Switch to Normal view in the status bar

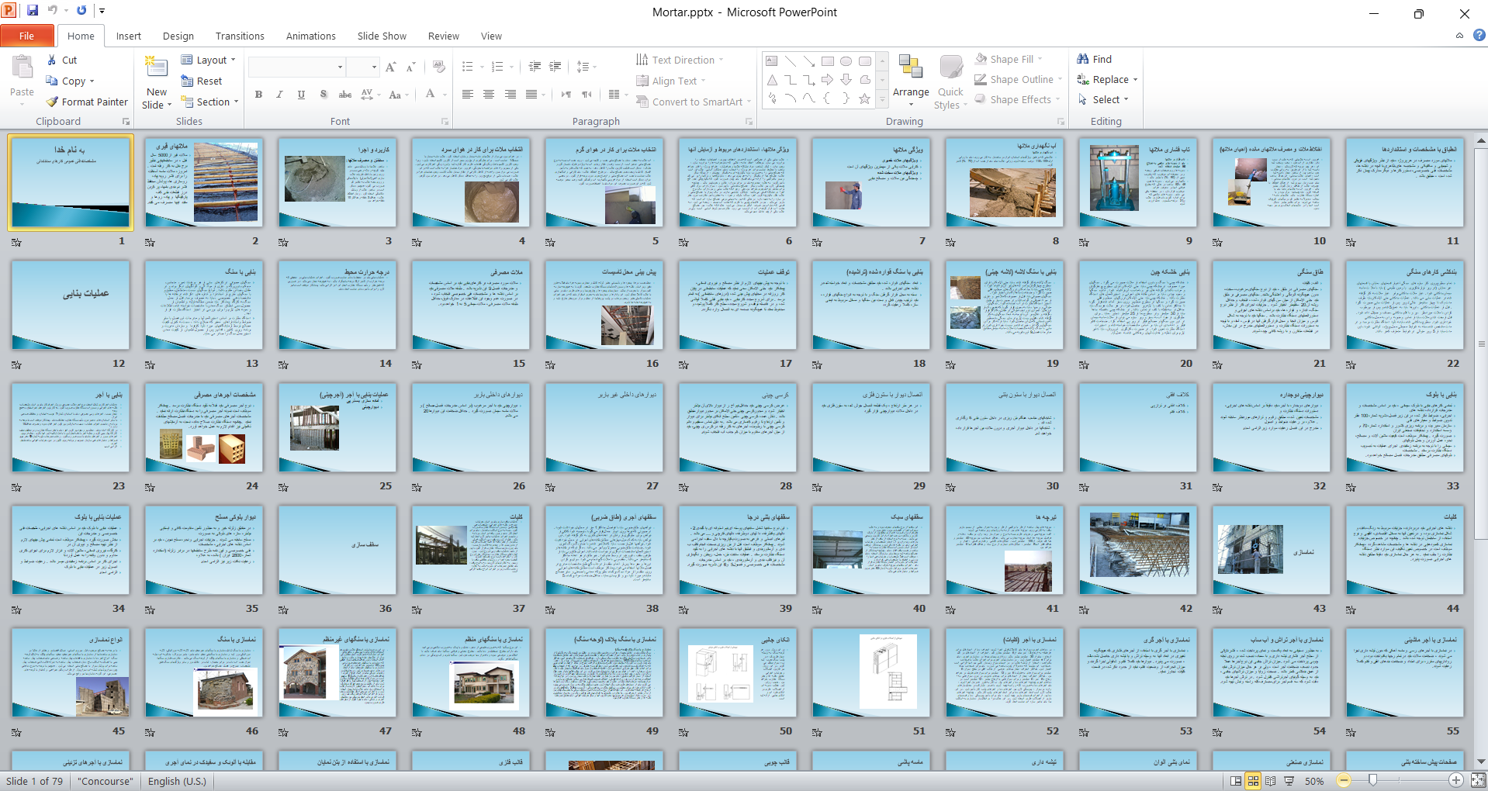(1235, 781)
